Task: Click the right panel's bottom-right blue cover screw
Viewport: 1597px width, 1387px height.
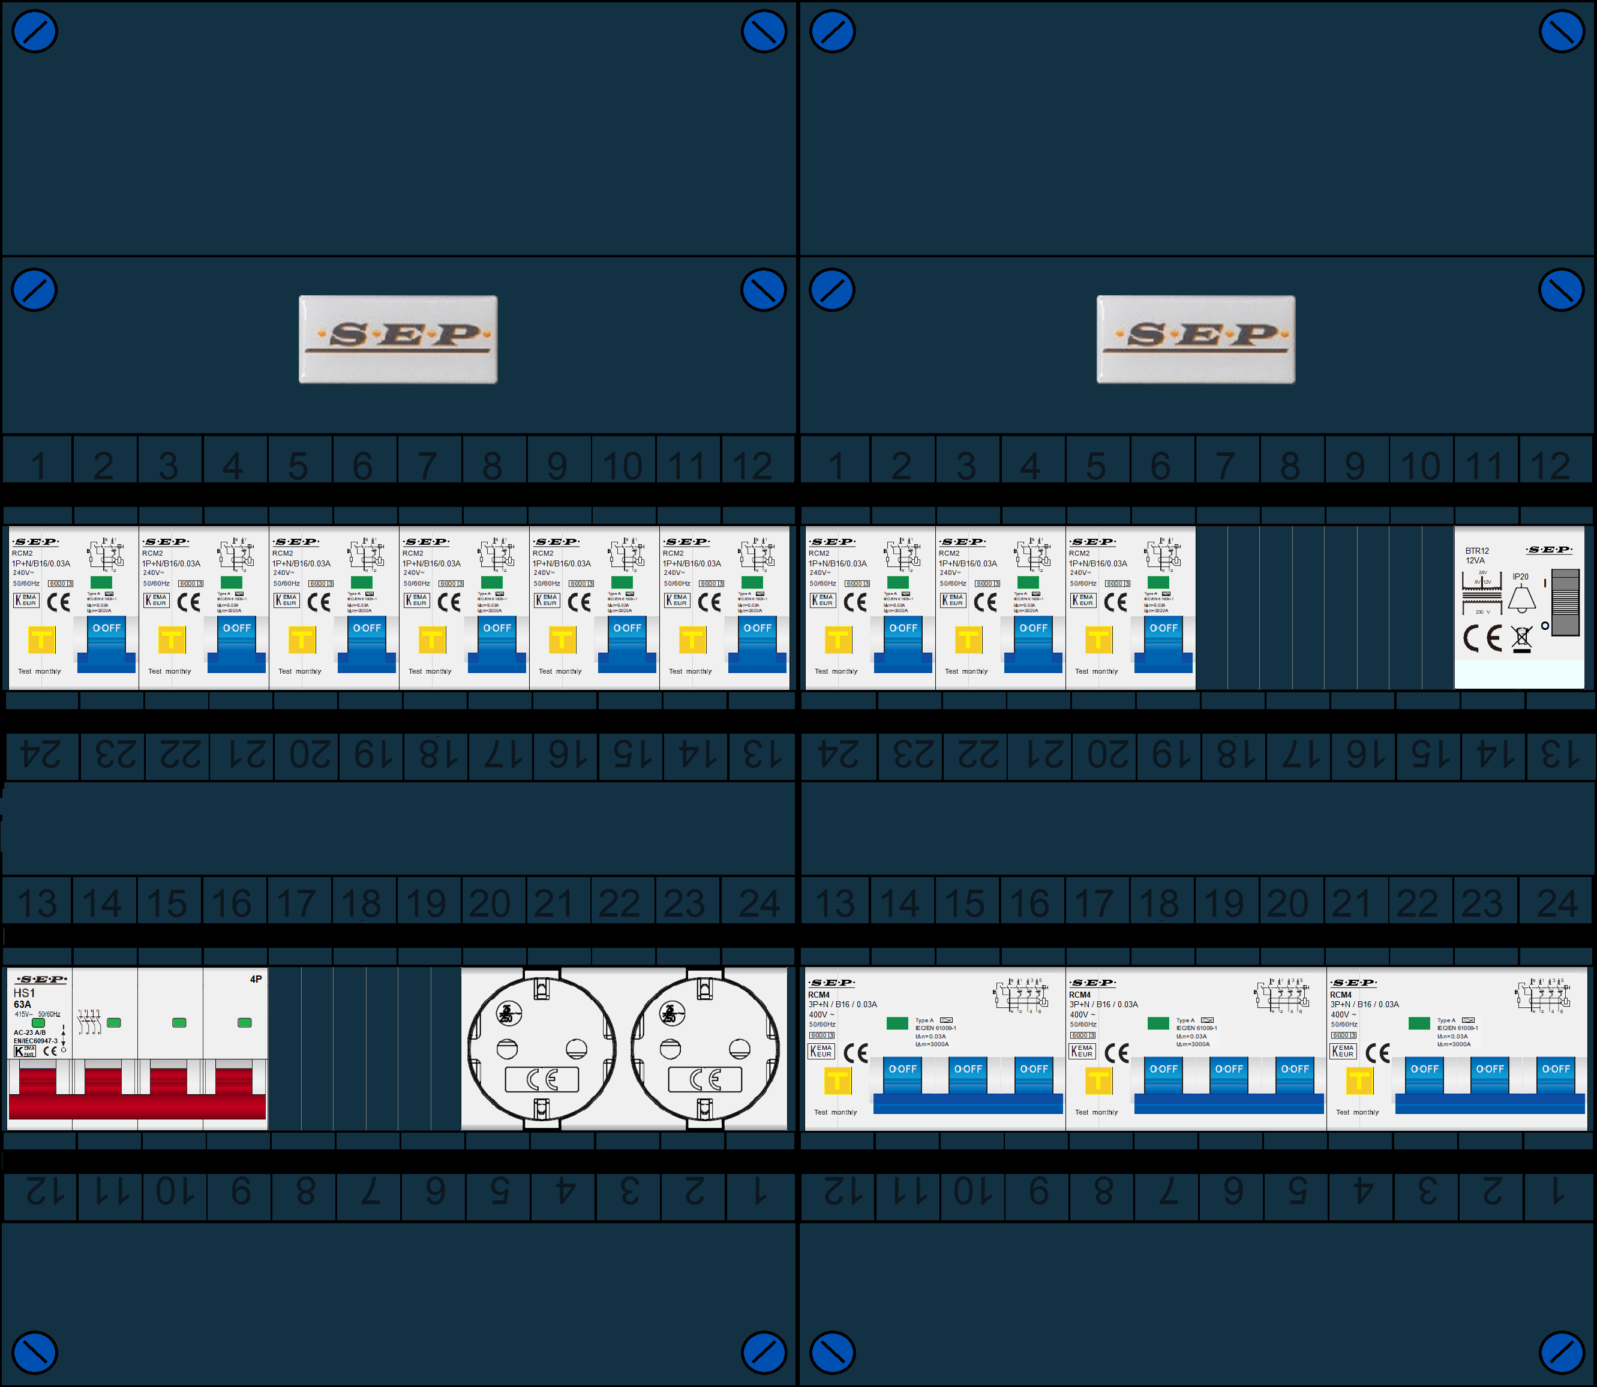Action: [1562, 1353]
